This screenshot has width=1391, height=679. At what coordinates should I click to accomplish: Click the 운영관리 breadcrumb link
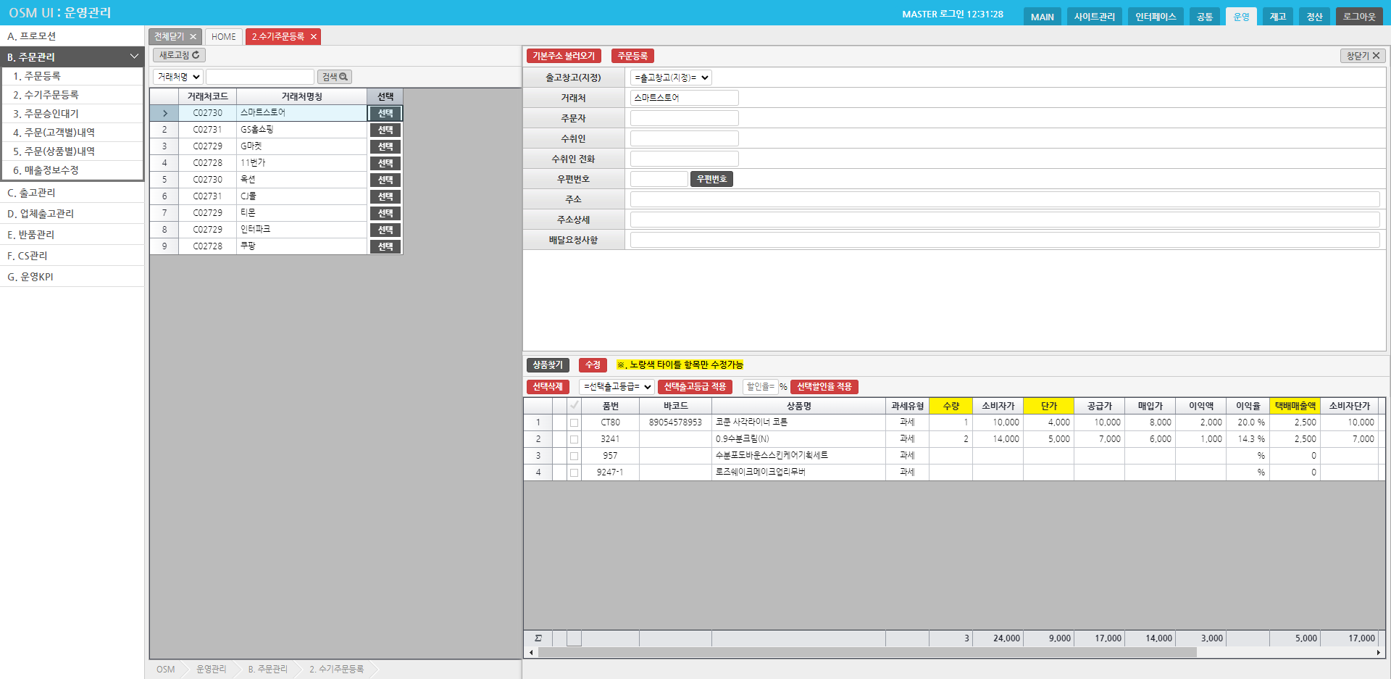pos(211,670)
